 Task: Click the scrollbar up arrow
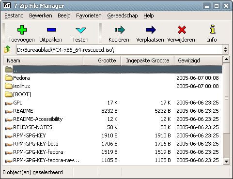coord(226,60)
